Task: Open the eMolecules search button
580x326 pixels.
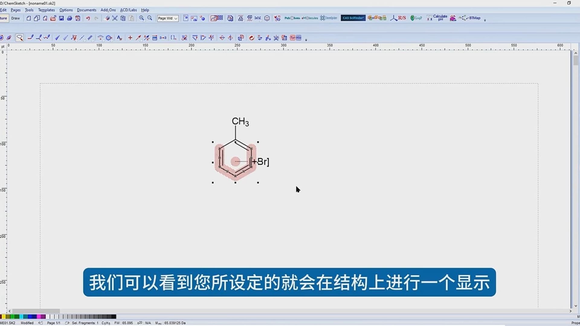Action: 310,18
